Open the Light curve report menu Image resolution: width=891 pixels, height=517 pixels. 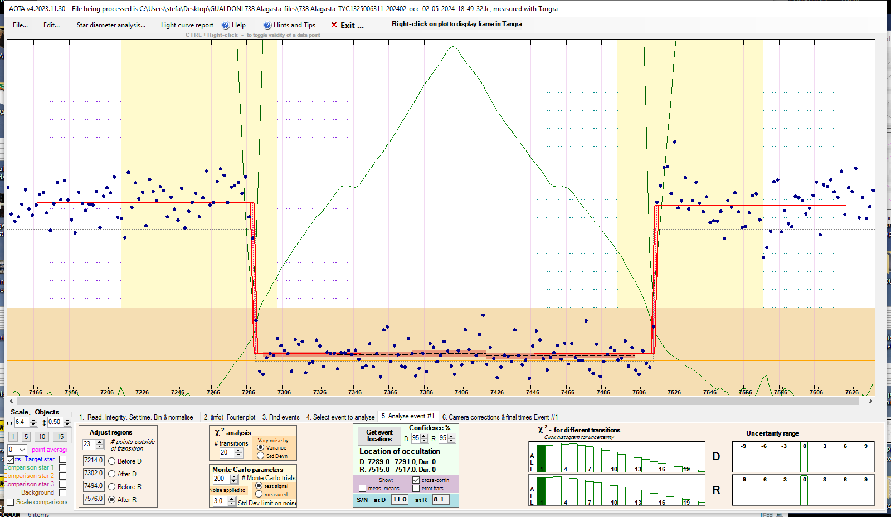[x=187, y=25]
